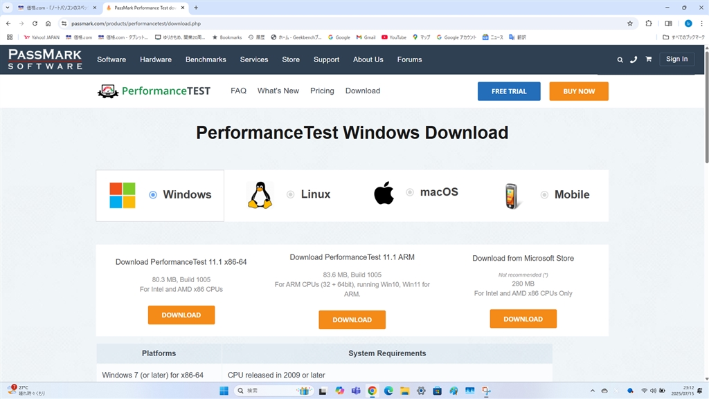Open the Chrome three-dot menu
This screenshot has height=399, width=709.
point(702,24)
